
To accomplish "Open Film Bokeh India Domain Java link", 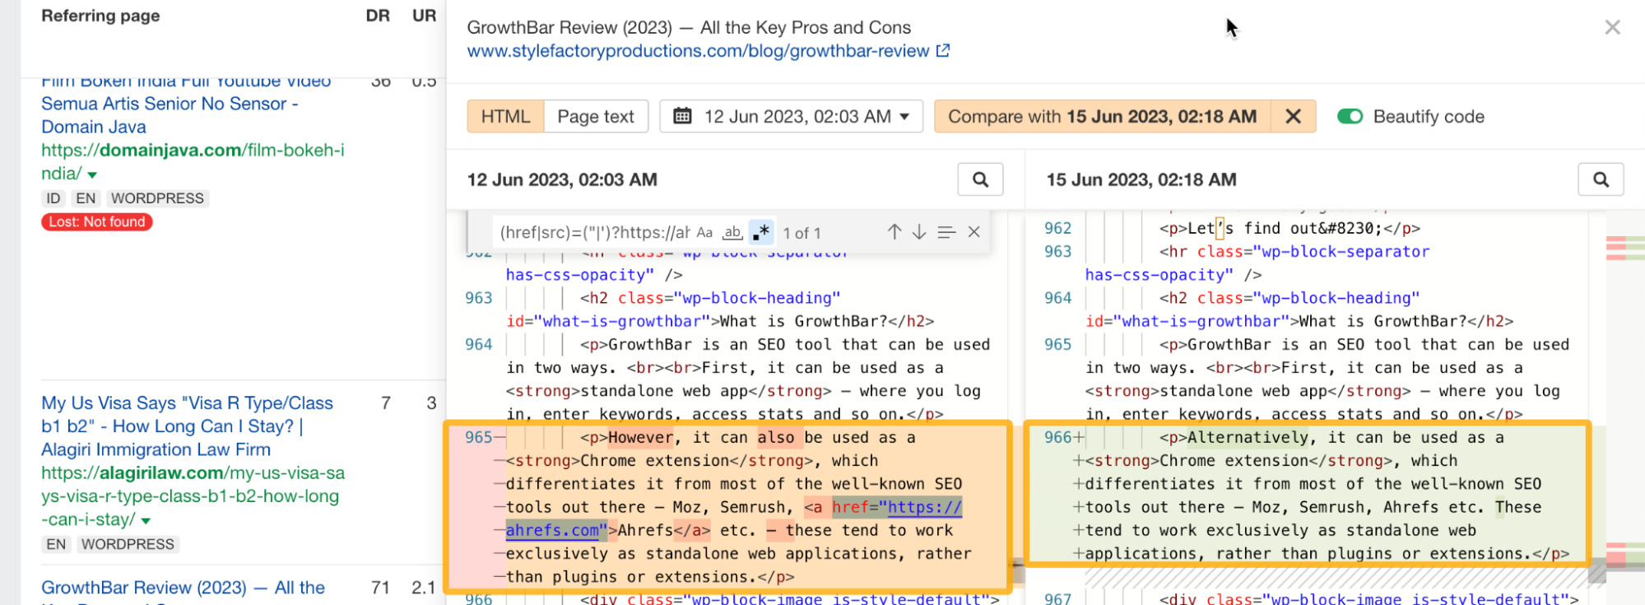I will click(186, 104).
